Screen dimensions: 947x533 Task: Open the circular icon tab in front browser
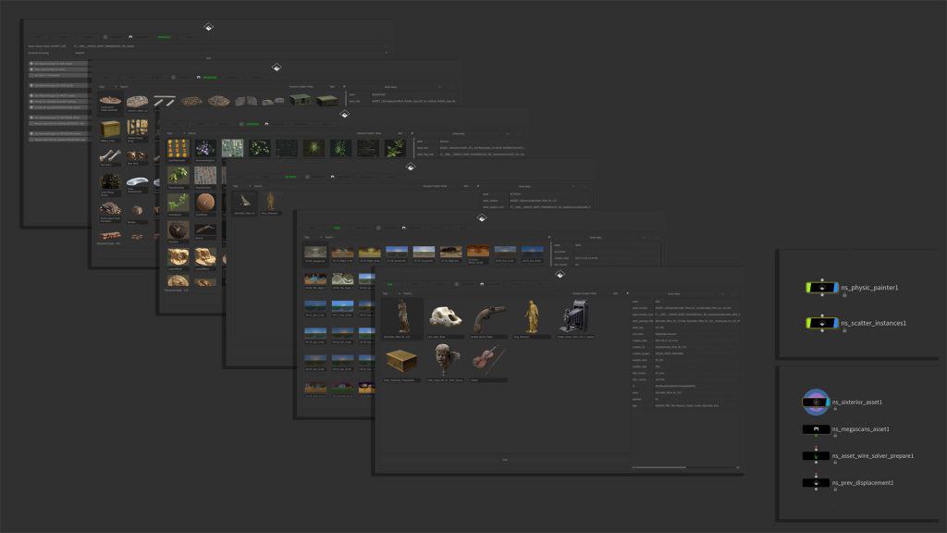pos(457,284)
